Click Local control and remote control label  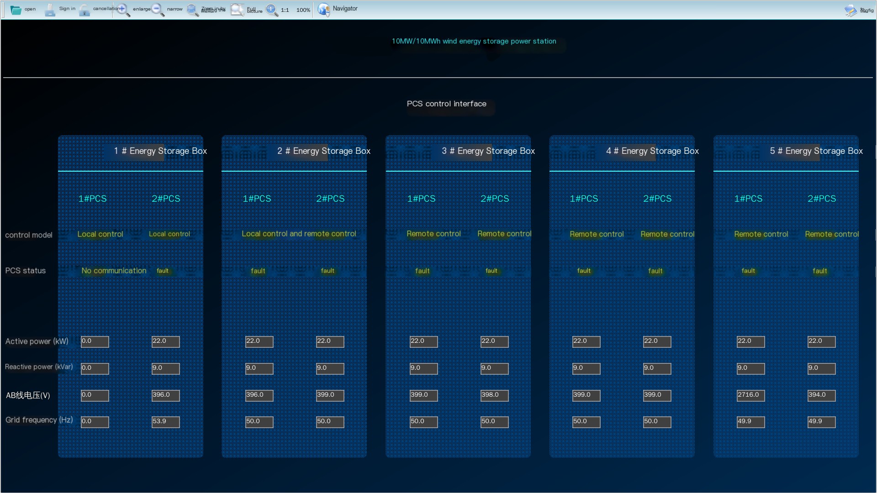click(x=299, y=234)
